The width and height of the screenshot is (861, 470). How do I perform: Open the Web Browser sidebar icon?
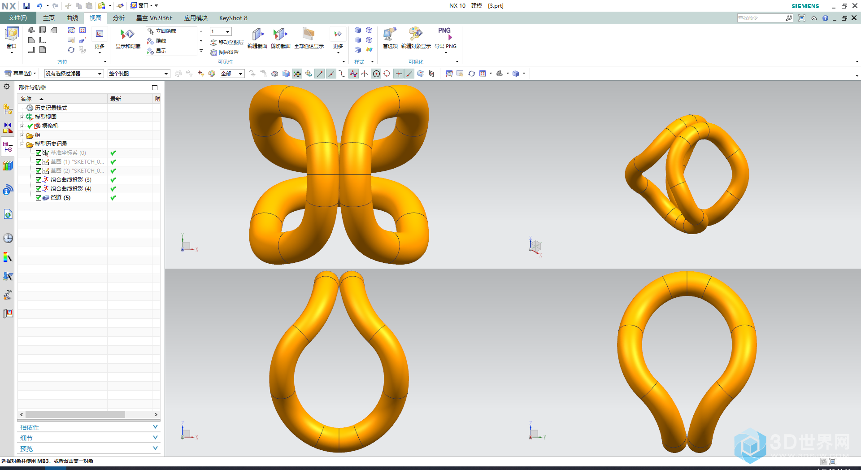coord(8,214)
